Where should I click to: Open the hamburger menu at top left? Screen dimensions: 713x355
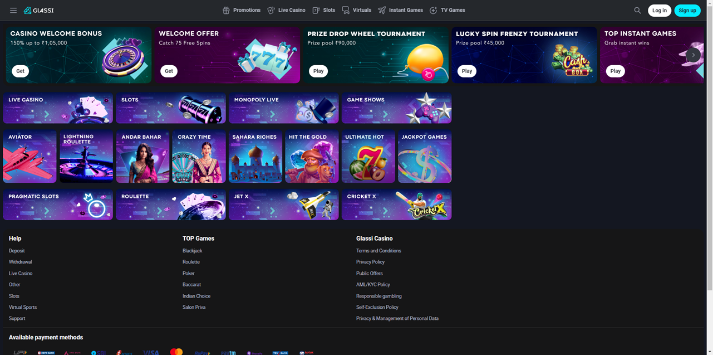[13, 10]
